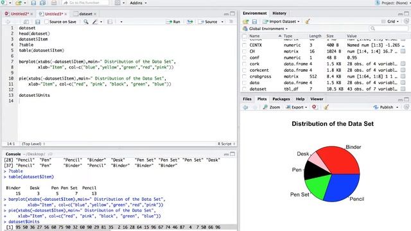Open the code tools dropdown arrow

click(101, 22)
